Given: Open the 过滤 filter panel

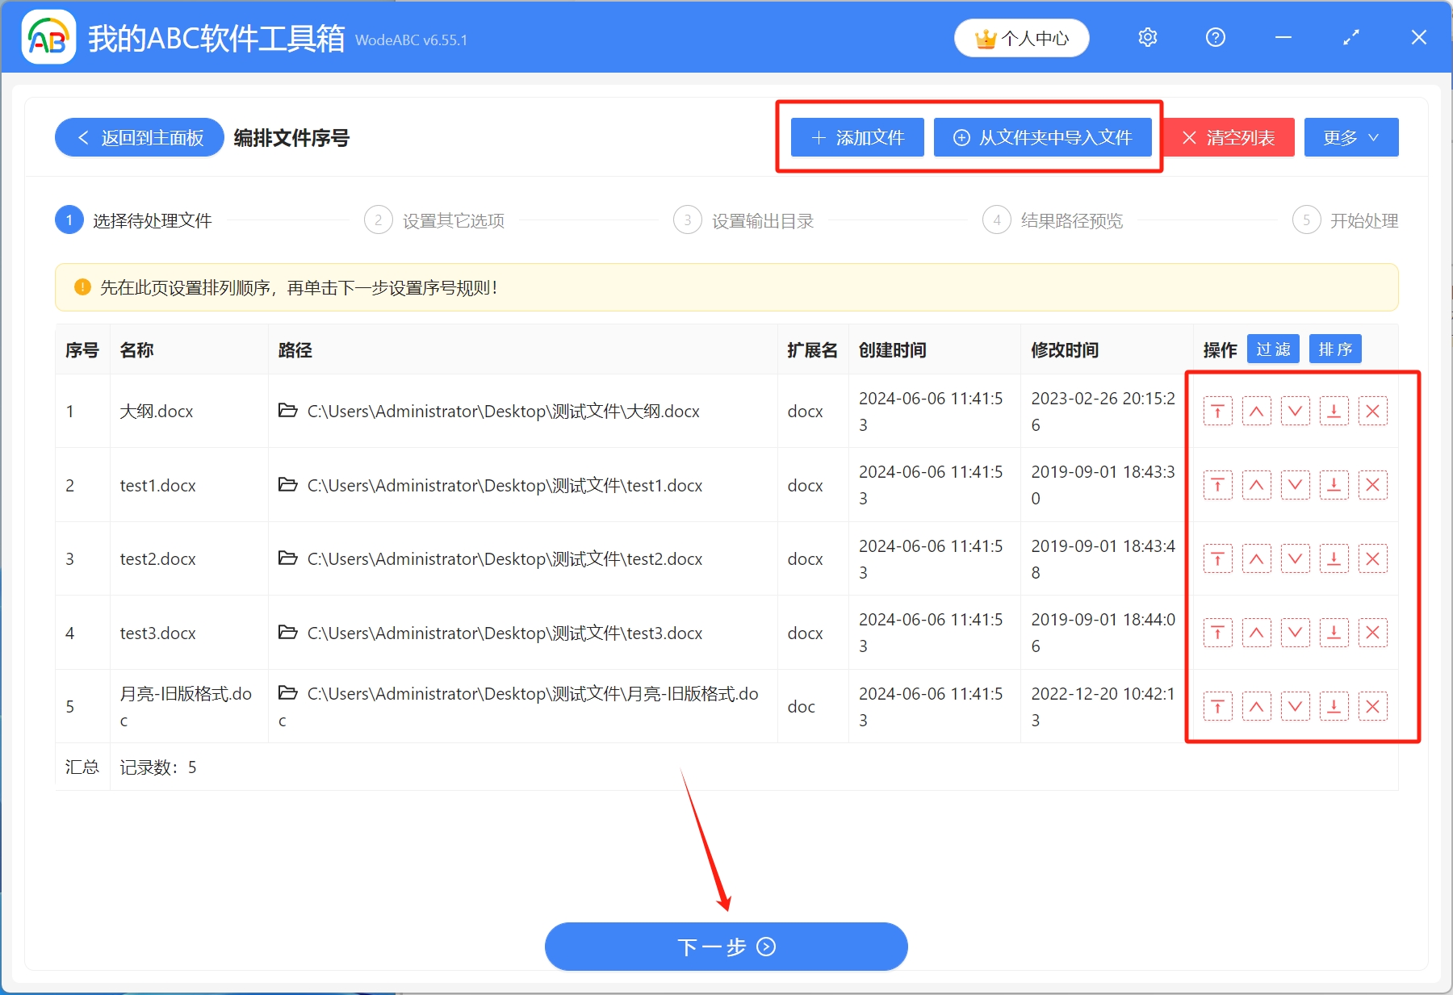Looking at the screenshot, I should [1273, 349].
